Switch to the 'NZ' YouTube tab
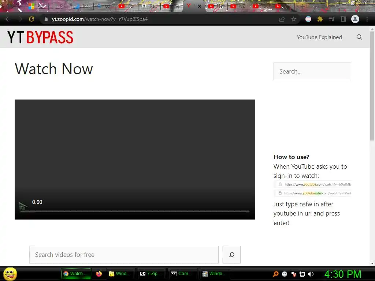The image size is (375, 281). (239, 6)
